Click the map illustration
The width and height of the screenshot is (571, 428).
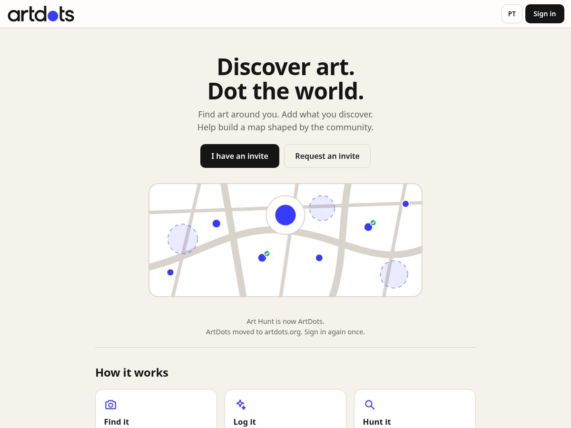click(285, 240)
